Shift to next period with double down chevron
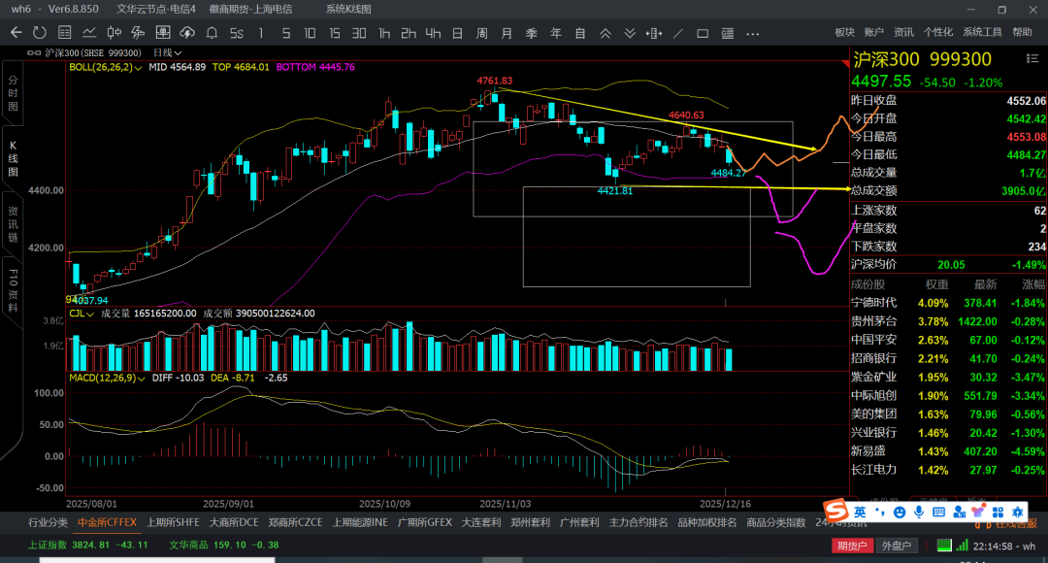Image resolution: width=1048 pixels, height=563 pixels. click(630, 33)
